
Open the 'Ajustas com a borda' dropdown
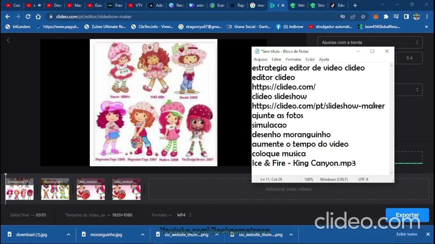pos(370,42)
